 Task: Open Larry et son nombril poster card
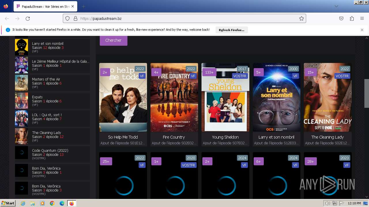(276, 97)
